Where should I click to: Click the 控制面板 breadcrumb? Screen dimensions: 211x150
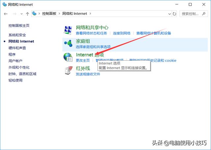tap(49, 14)
